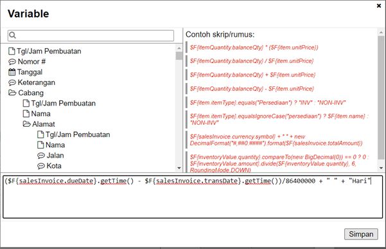Image resolution: width=386 pixels, height=249 pixels.
Task: Select the Tanggal field
Action: (30, 72)
